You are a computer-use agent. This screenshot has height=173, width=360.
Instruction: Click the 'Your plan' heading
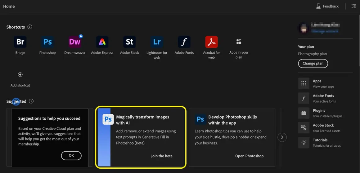(306, 47)
